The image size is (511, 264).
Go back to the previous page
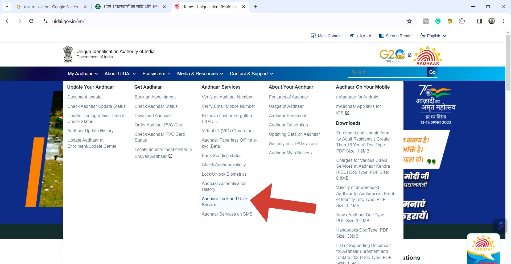pyautogui.click(x=7, y=21)
